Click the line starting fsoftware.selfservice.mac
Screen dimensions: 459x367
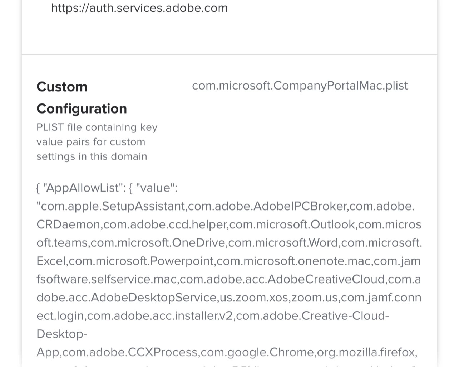pos(229,279)
